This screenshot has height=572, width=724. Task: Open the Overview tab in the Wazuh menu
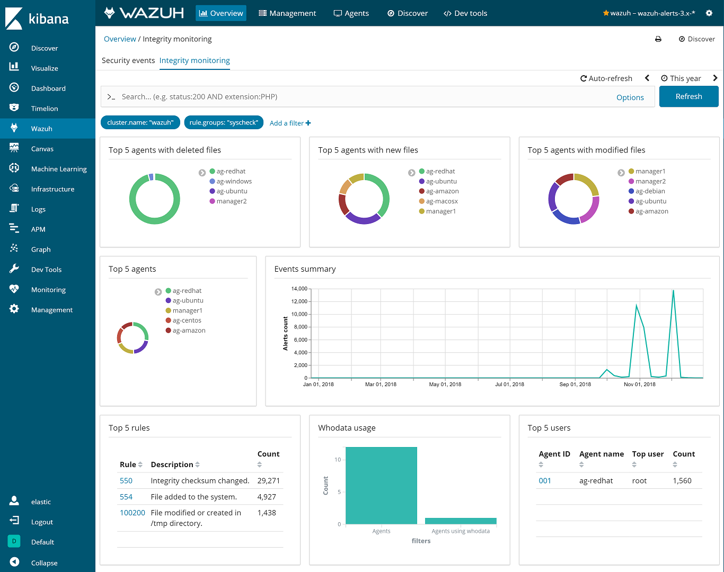221,13
